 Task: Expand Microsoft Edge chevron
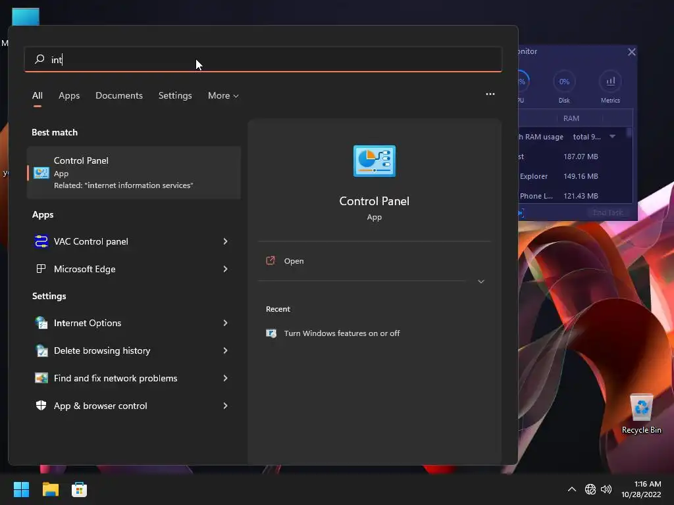point(225,269)
